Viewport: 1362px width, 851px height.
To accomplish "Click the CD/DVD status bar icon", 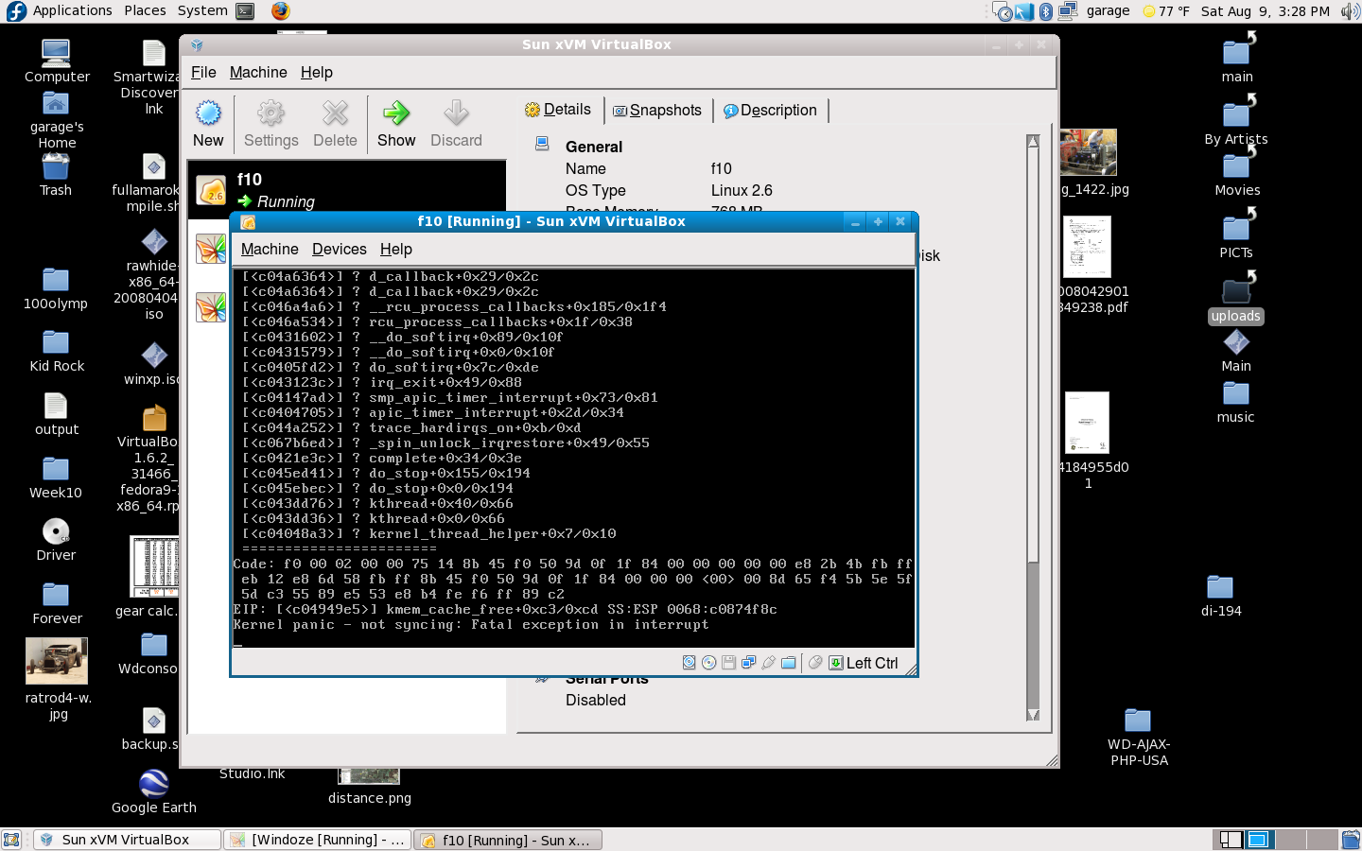I will (x=709, y=663).
